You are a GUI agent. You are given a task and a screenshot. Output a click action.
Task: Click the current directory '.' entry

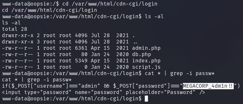tap(134, 36)
